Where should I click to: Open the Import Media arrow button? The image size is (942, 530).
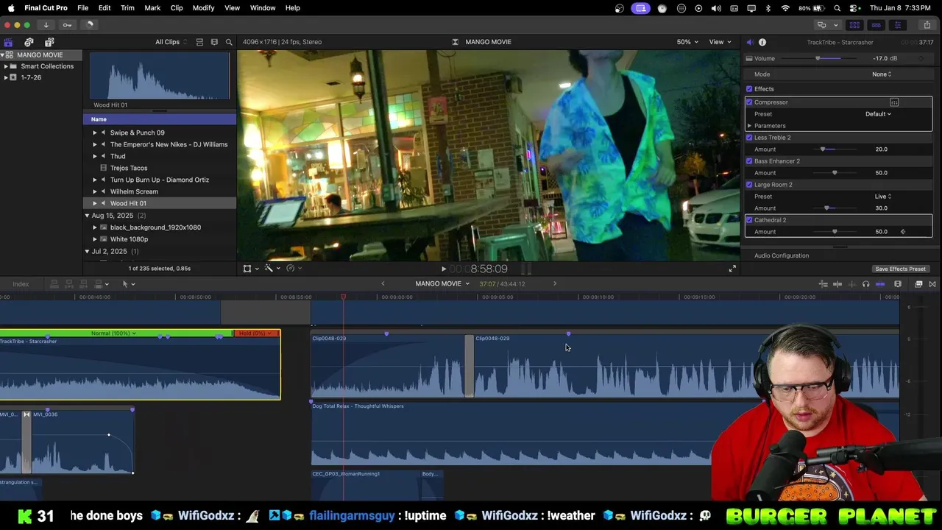click(46, 25)
